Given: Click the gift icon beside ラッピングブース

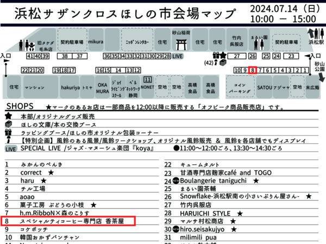Looking at the screenshot, I should click(x=8, y=132).
